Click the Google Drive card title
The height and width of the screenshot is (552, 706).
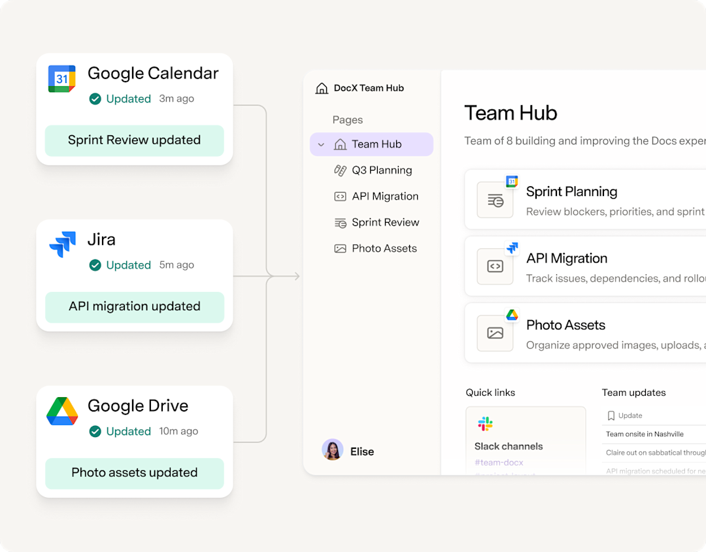[x=138, y=406]
